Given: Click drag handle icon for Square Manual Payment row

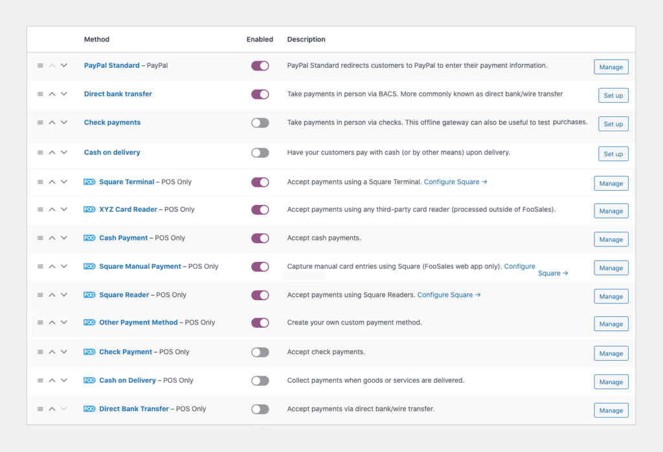Looking at the screenshot, I should [40, 266].
